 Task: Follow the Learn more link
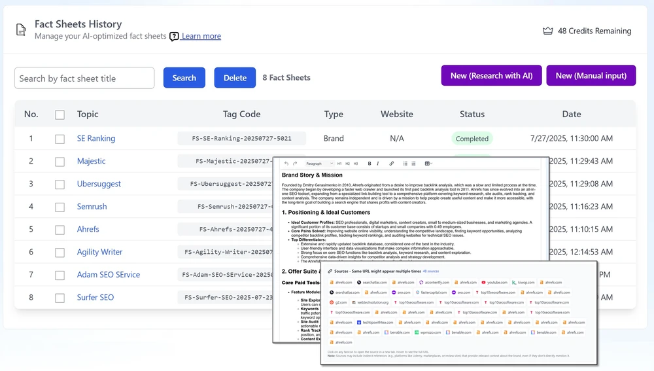[201, 36]
